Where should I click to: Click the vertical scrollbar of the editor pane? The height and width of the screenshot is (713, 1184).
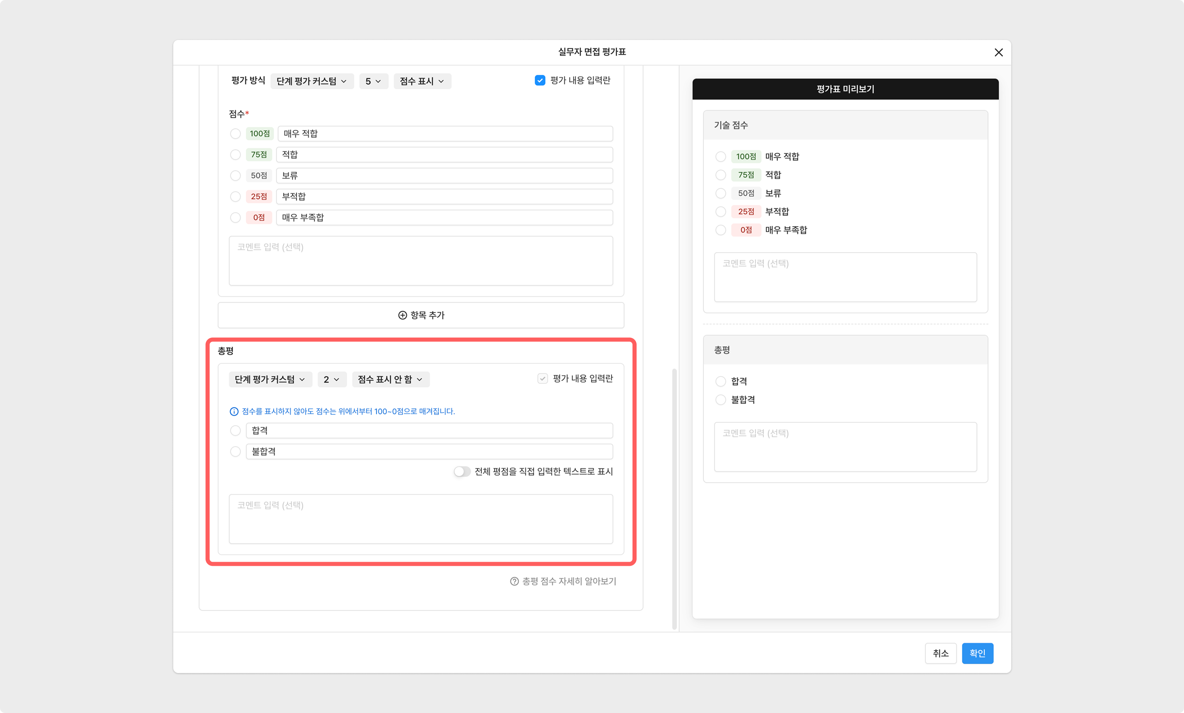click(674, 499)
